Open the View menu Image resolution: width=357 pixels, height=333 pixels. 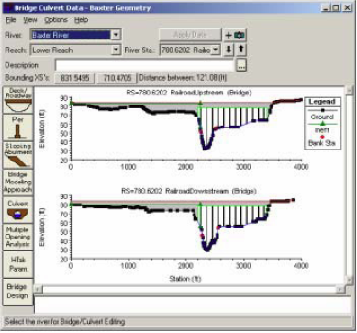point(30,20)
